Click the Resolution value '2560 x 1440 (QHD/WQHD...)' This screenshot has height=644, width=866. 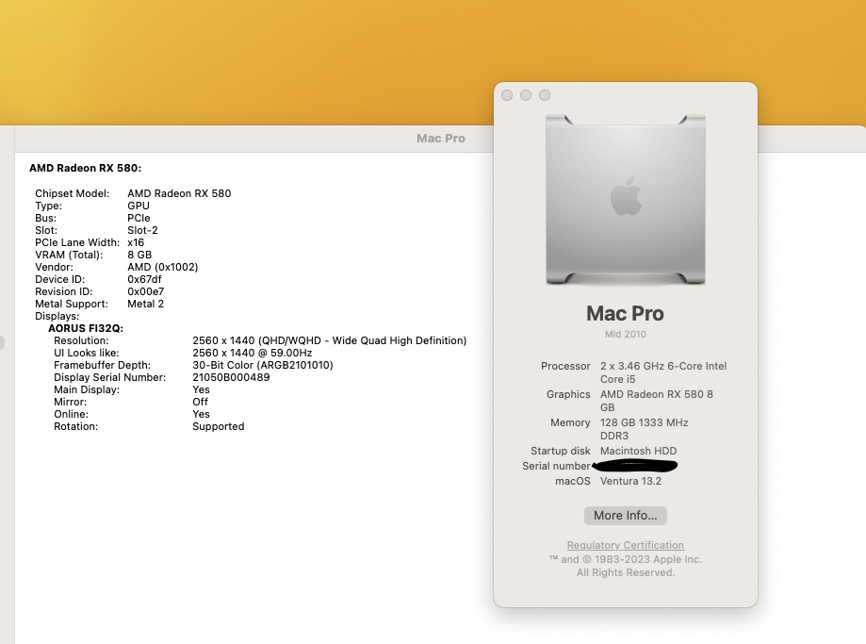pos(329,340)
